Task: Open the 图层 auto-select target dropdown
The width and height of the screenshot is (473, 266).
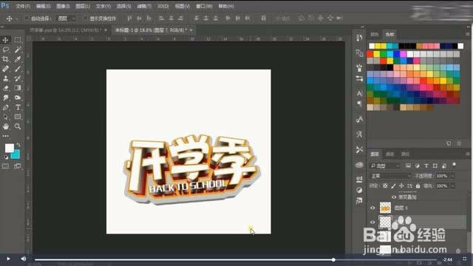Action: [67, 18]
